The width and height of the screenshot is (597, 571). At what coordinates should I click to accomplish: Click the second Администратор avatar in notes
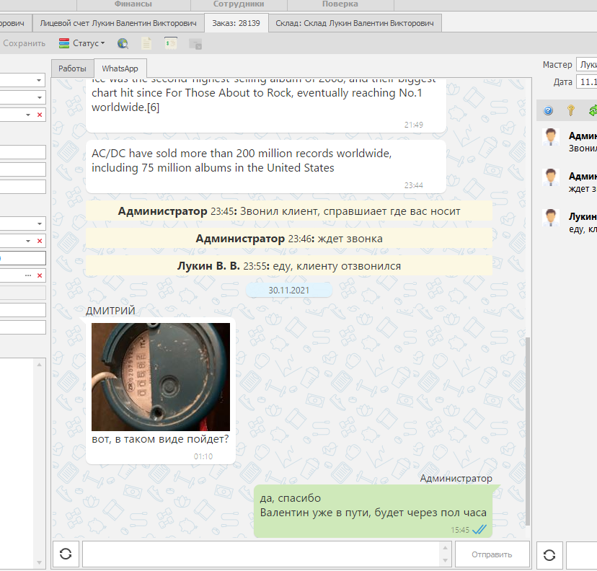pos(551,177)
